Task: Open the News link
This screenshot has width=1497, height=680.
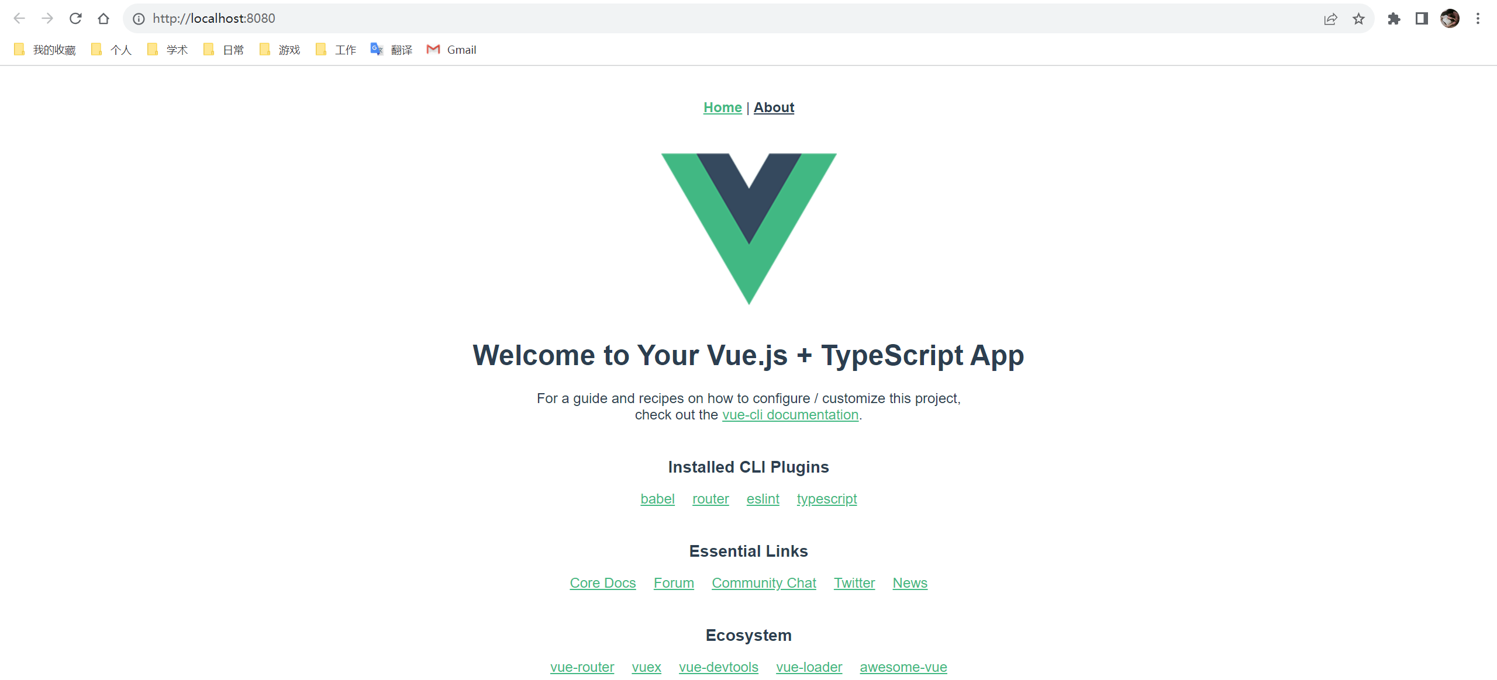Action: point(910,583)
